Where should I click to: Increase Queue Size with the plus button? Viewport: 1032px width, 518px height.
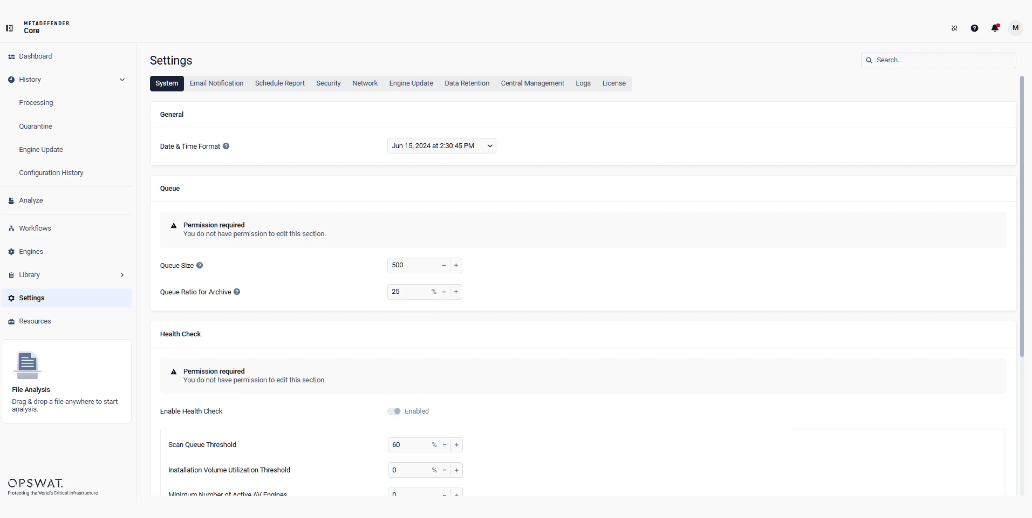[456, 265]
